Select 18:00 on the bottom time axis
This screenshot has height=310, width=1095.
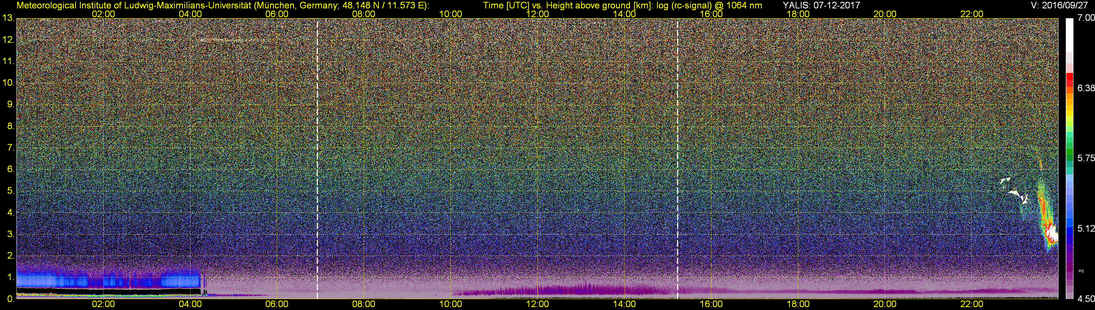798,305
